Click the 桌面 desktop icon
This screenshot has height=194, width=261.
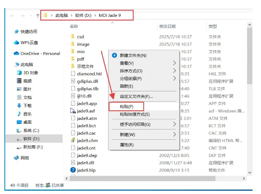coord(19,122)
